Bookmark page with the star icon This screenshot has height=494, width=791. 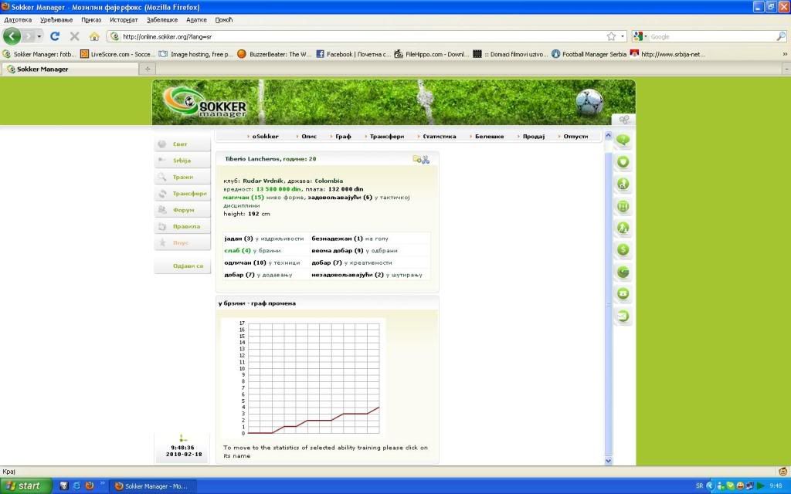pos(612,36)
